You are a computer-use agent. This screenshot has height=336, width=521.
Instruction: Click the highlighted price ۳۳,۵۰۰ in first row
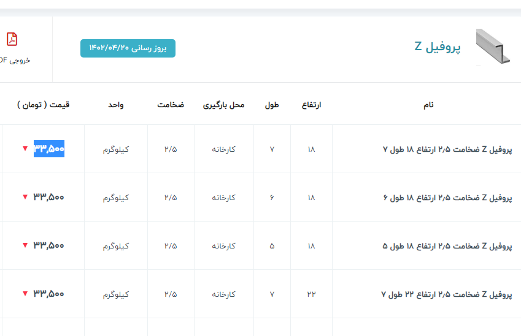(x=49, y=149)
